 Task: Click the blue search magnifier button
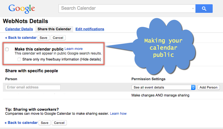(x=204, y=9)
